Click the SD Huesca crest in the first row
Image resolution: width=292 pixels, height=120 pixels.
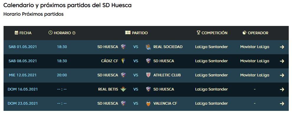pos(123,47)
